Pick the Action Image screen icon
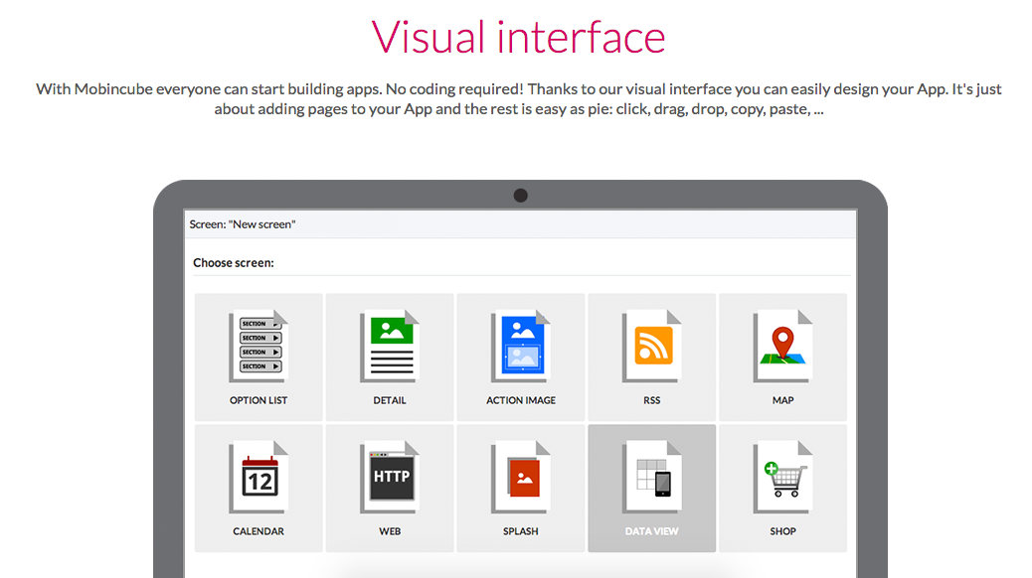The height and width of the screenshot is (578, 1032). click(x=521, y=346)
